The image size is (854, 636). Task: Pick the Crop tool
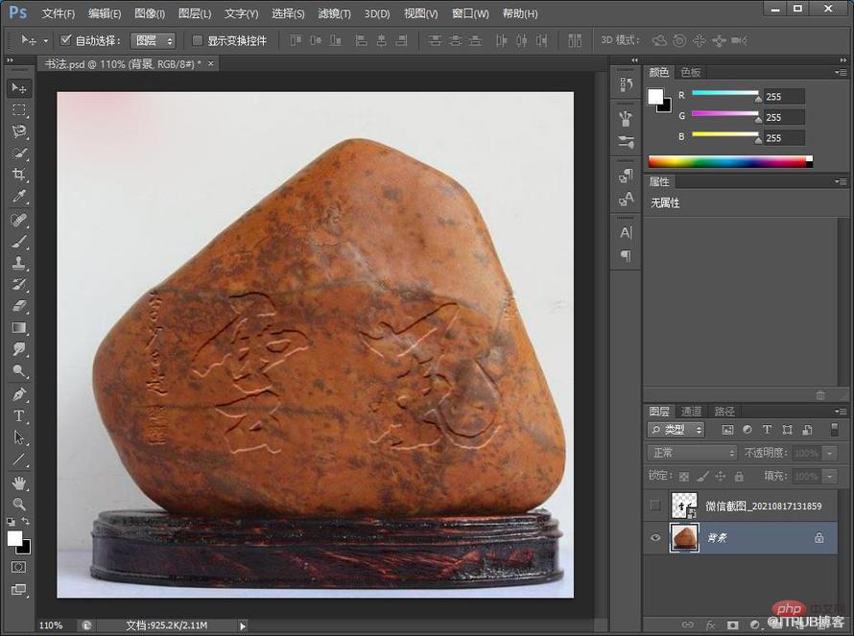(x=19, y=175)
